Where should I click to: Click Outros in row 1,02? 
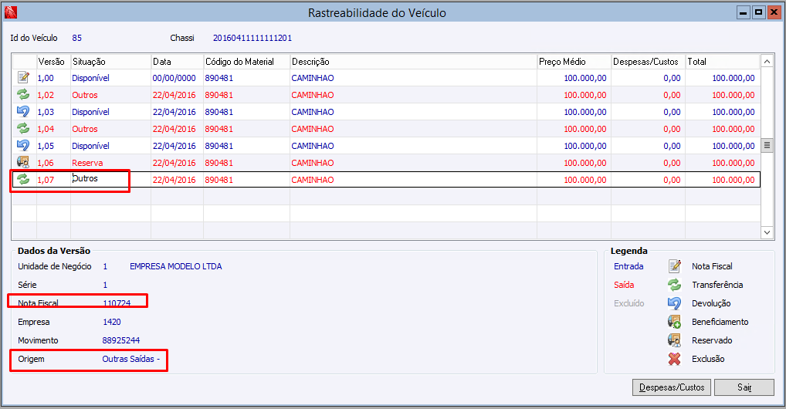[x=85, y=95]
